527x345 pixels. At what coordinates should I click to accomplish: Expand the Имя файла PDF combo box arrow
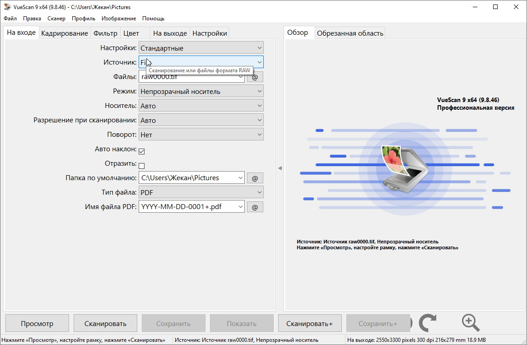click(x=240, y=207)
